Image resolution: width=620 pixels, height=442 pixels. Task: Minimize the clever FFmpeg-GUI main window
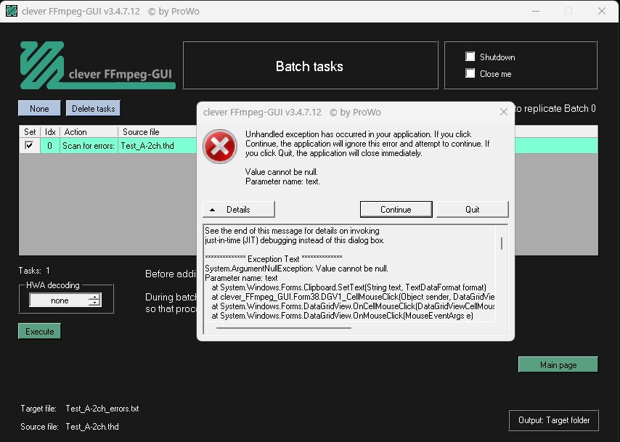(x=536, y=11)
